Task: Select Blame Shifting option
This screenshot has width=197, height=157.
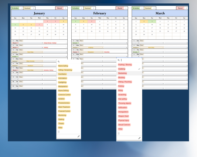Action: [64, 90]
